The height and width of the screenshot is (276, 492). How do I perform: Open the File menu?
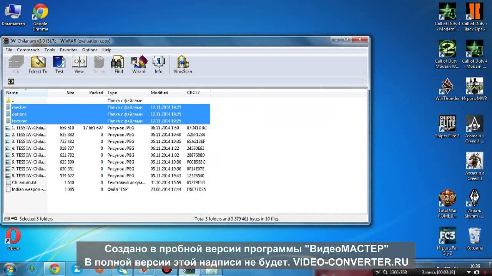point(8,50)
